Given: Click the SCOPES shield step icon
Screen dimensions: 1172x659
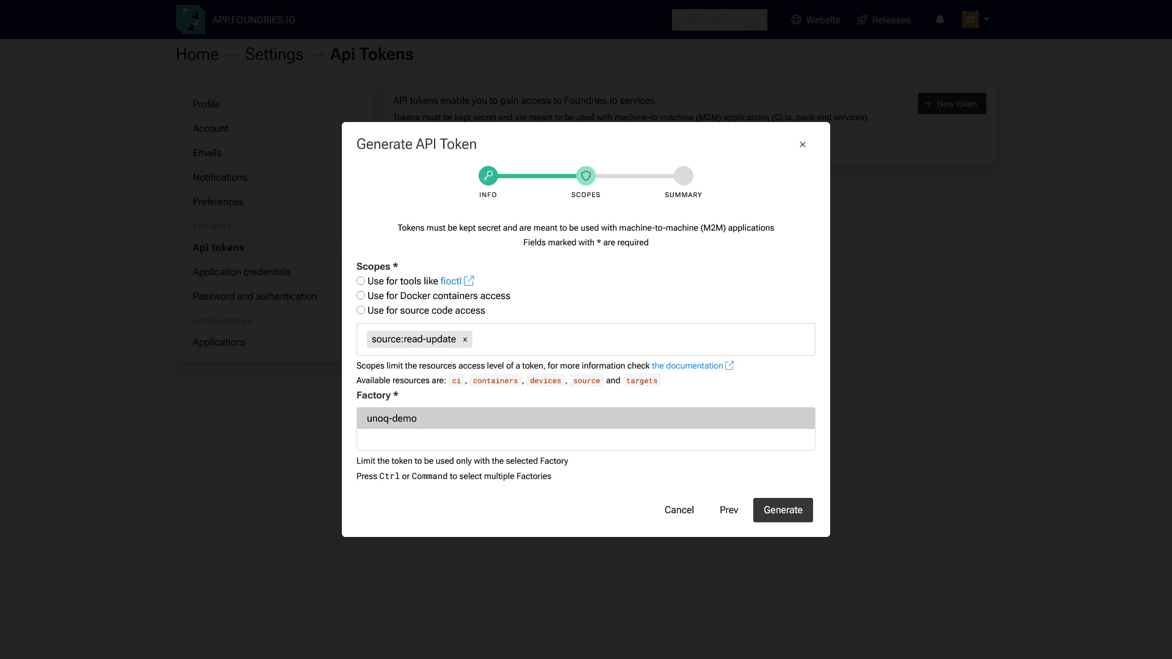Looking at the screenshot, I should point(585,176).
